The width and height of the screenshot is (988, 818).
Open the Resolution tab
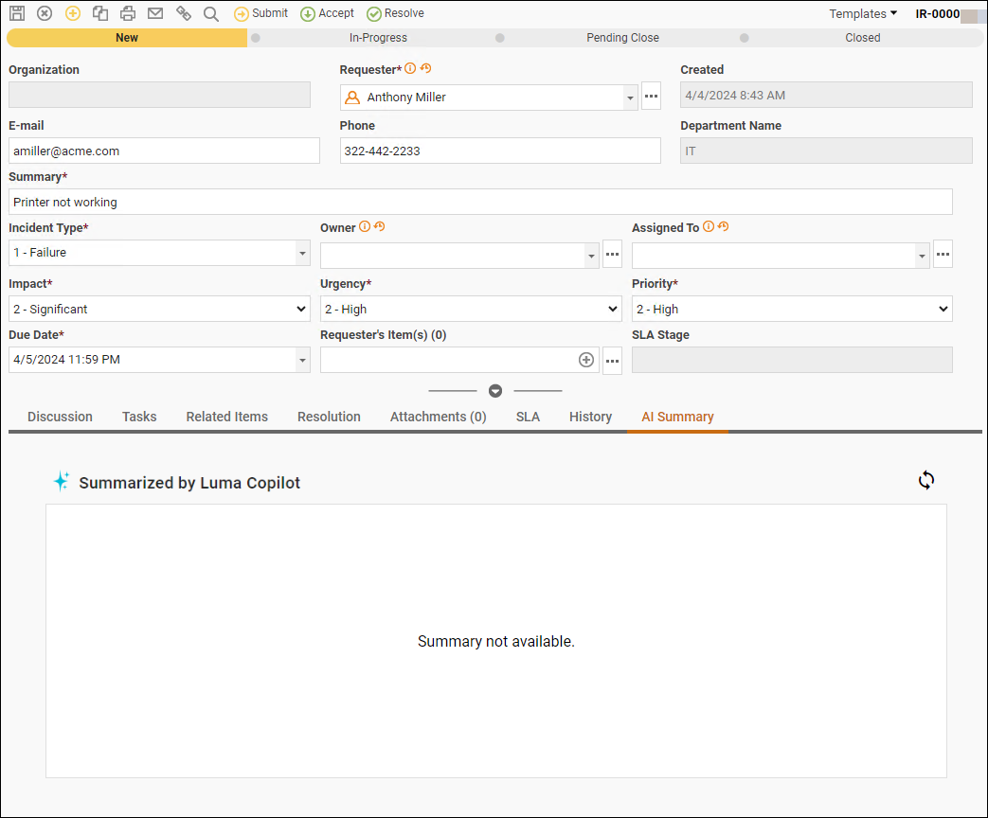pos(329,417)
